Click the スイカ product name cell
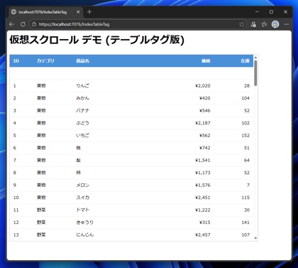 [82, 198]
